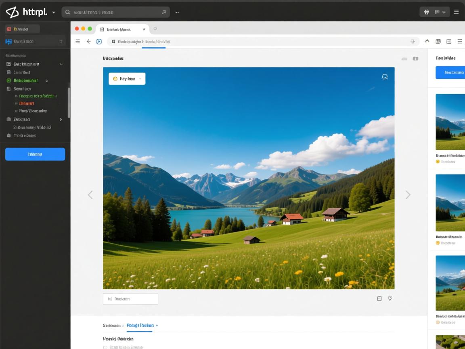Click the blue button in left sidebar
The image size is (465, 349).
tap(35, 154)
